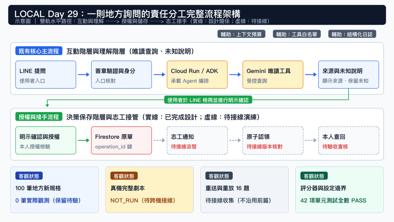Click the dashed 原子認領 box

(x=273, y=140)
